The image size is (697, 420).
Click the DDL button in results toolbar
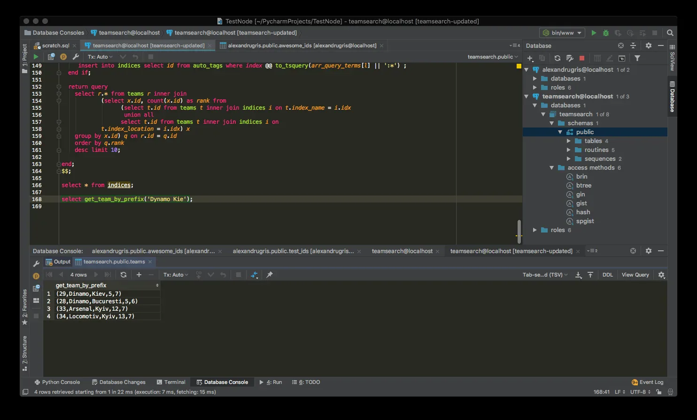point(608,275)
